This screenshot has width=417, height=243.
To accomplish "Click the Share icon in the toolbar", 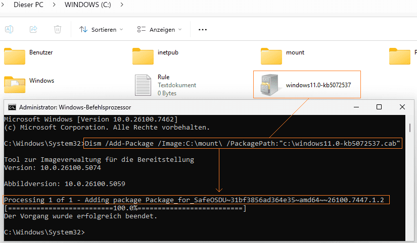I will [33, 29].
